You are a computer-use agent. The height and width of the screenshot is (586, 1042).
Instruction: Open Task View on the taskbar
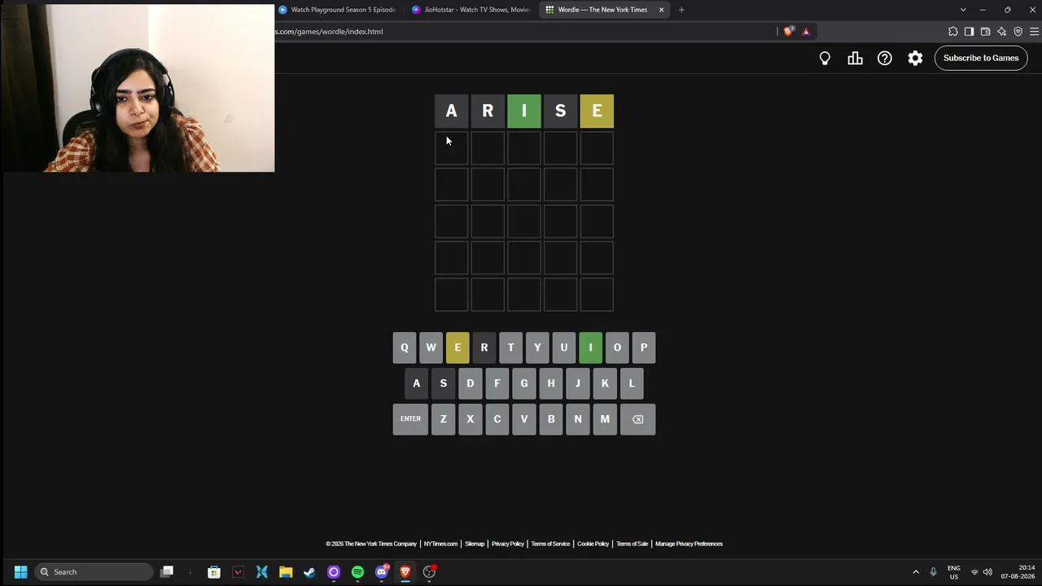(167, 572)
